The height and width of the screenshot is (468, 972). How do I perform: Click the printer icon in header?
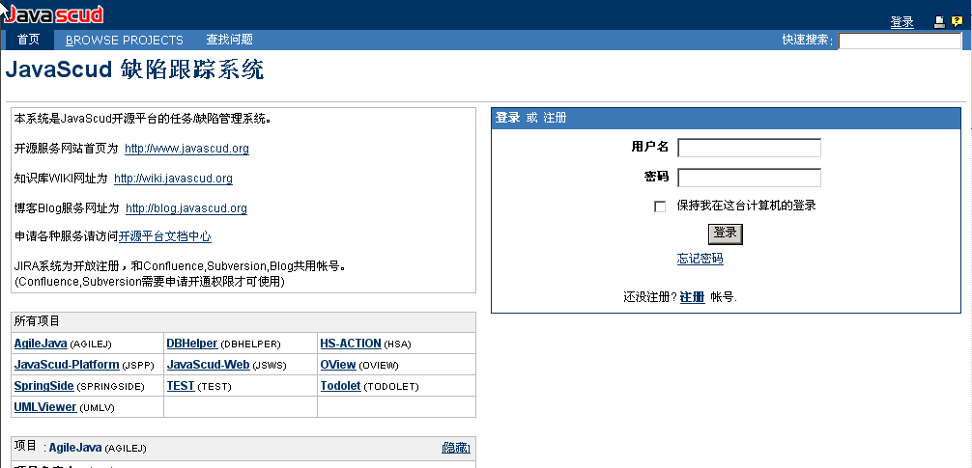pos(940,21)
